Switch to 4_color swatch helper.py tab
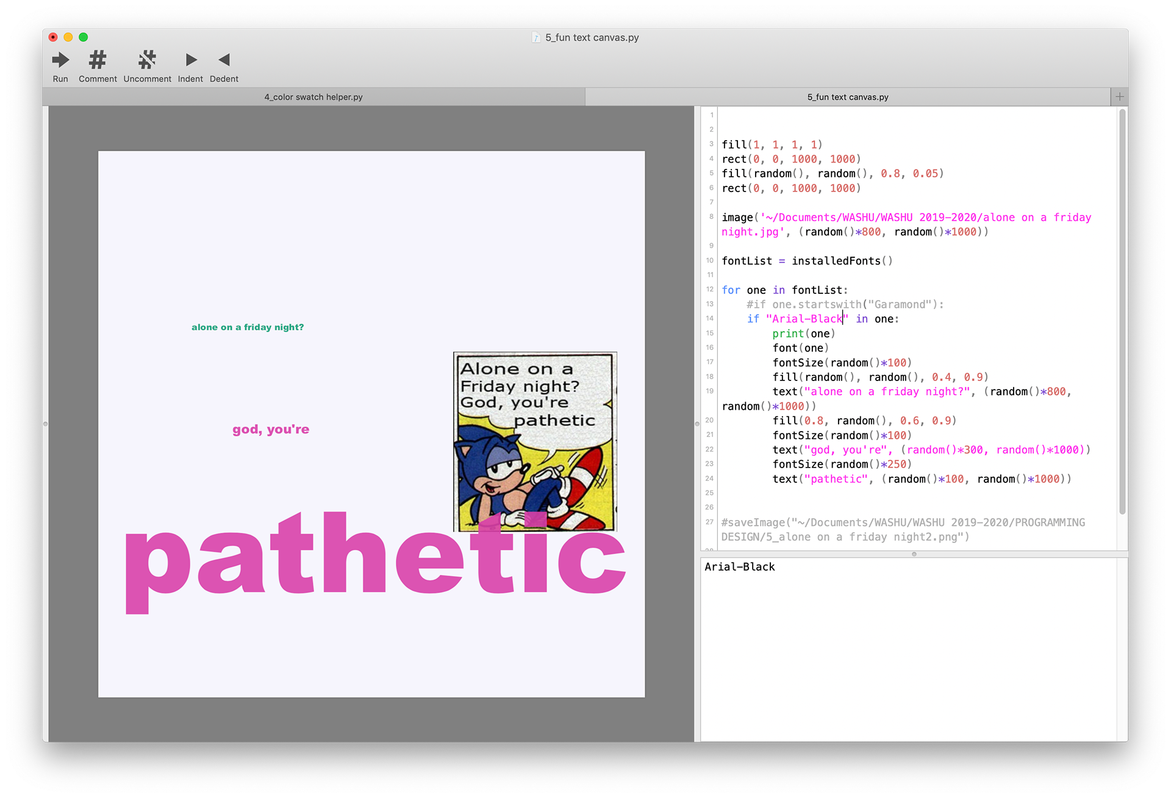Image resolution: width=1171 pixels, height=798 pixels. coord(313,97)
